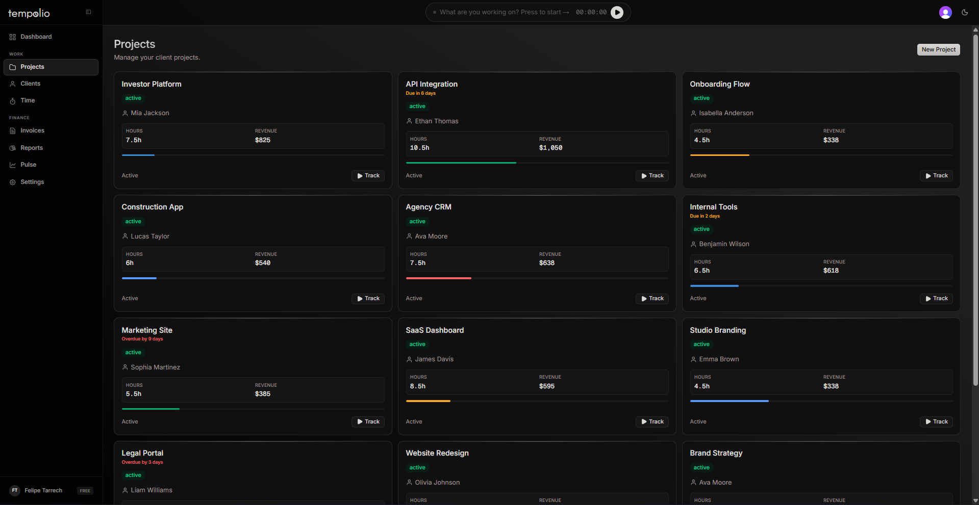Click the Dashboard grid icon
This screenshot has height=505, width=979.
[13, 37]
